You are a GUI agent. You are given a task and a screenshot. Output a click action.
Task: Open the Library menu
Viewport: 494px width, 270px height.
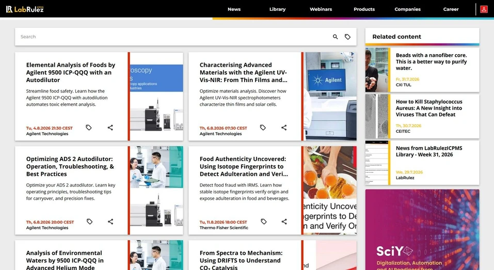278,9
